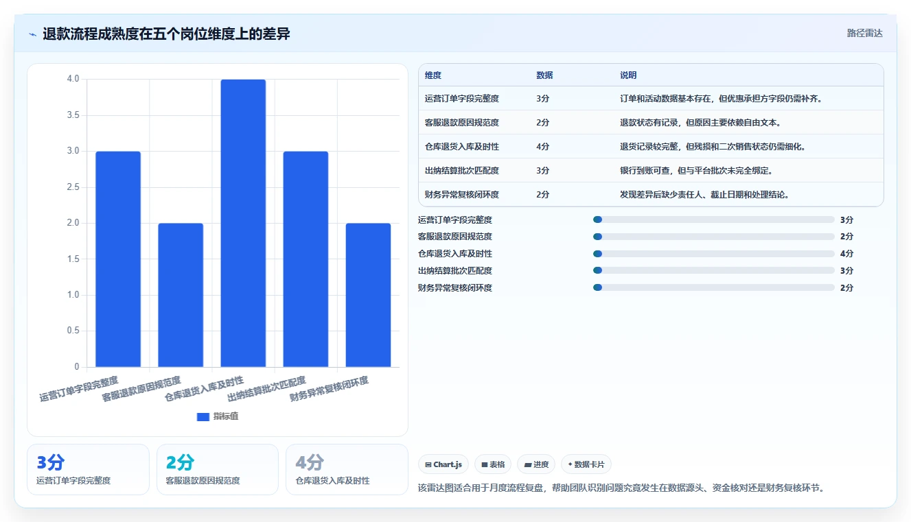Select table row 出纳结算批次匹配度
The image size is (911, 522).
coord(651,171)
